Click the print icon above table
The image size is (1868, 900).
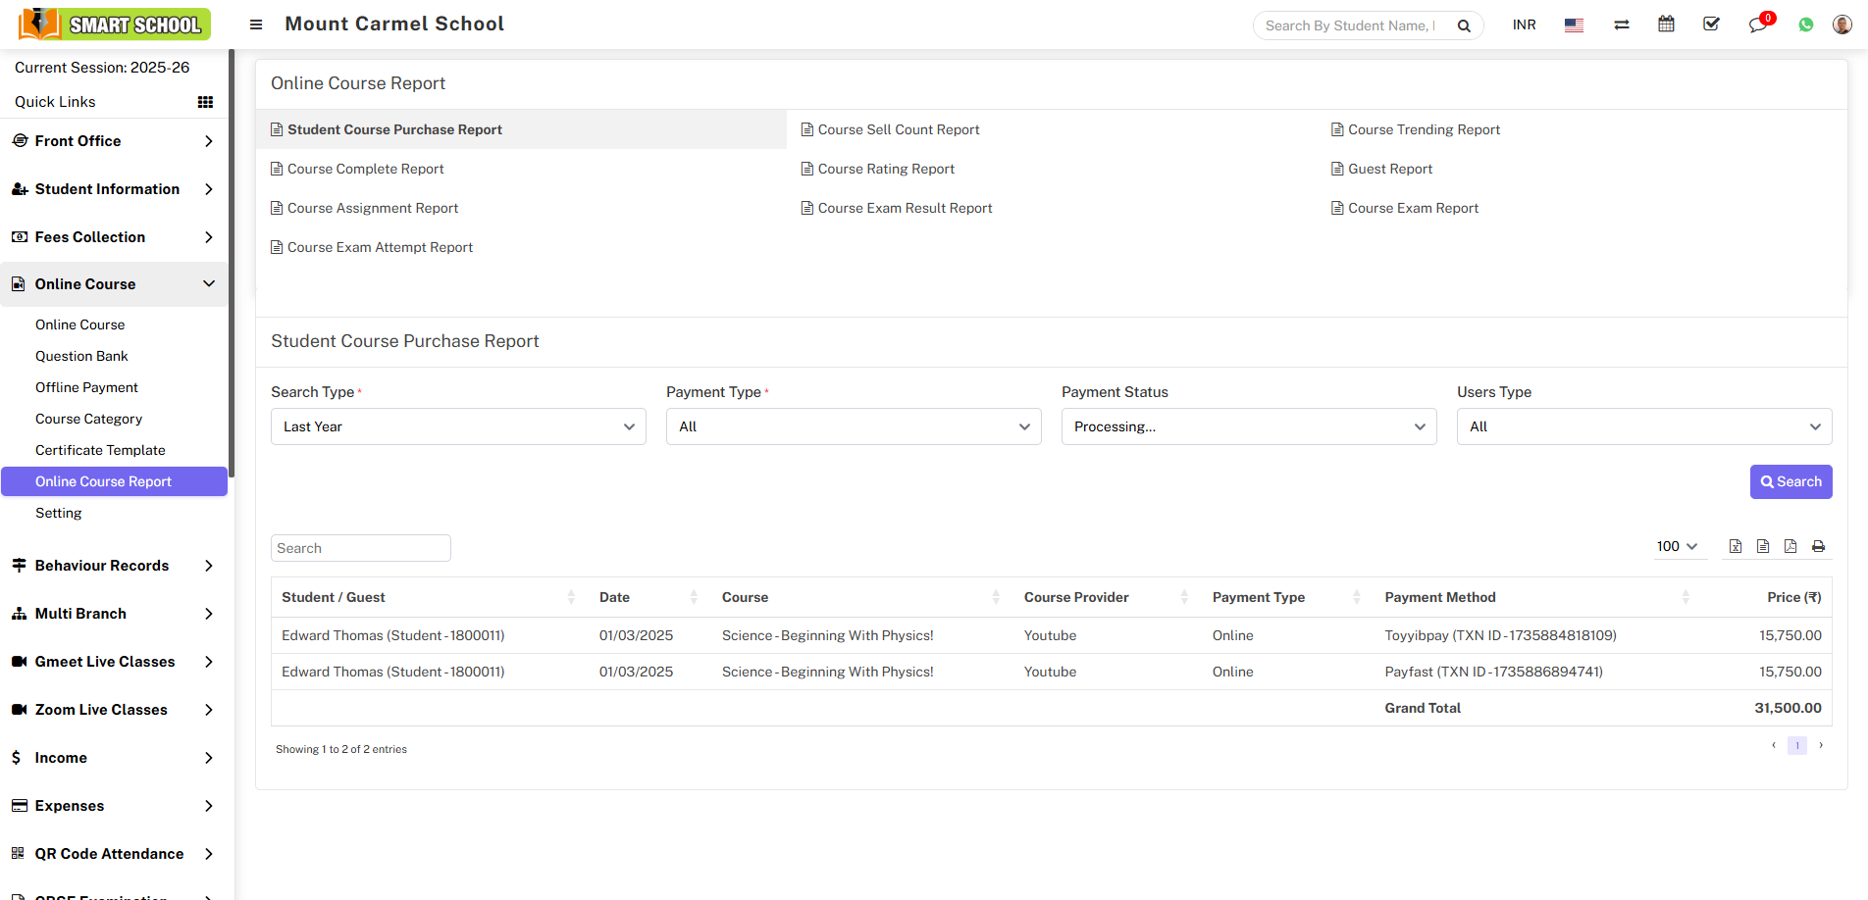pyautogui.click(x=1818, y=547)
